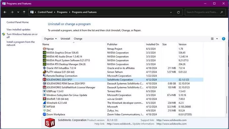This screenshot has width=229, height=129.
Task: Click the Wireshark shark fin icon
Action: click(x=45, y=103)
